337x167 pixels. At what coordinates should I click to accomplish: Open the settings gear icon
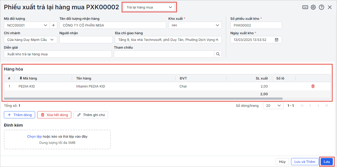pyautogui.click(x=313, y=7)
